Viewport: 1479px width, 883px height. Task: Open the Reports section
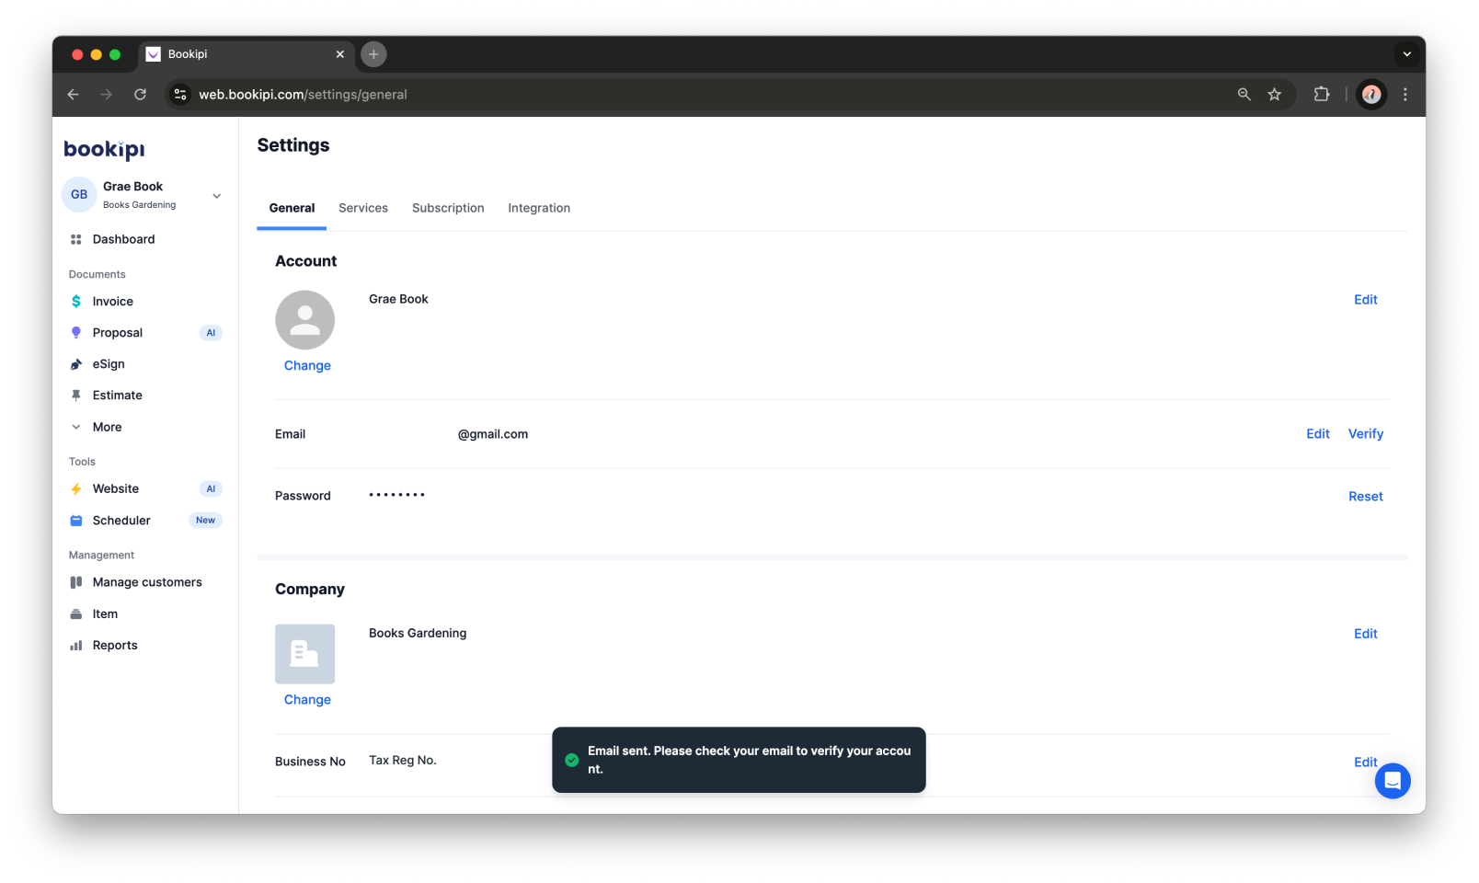point(114,644)
